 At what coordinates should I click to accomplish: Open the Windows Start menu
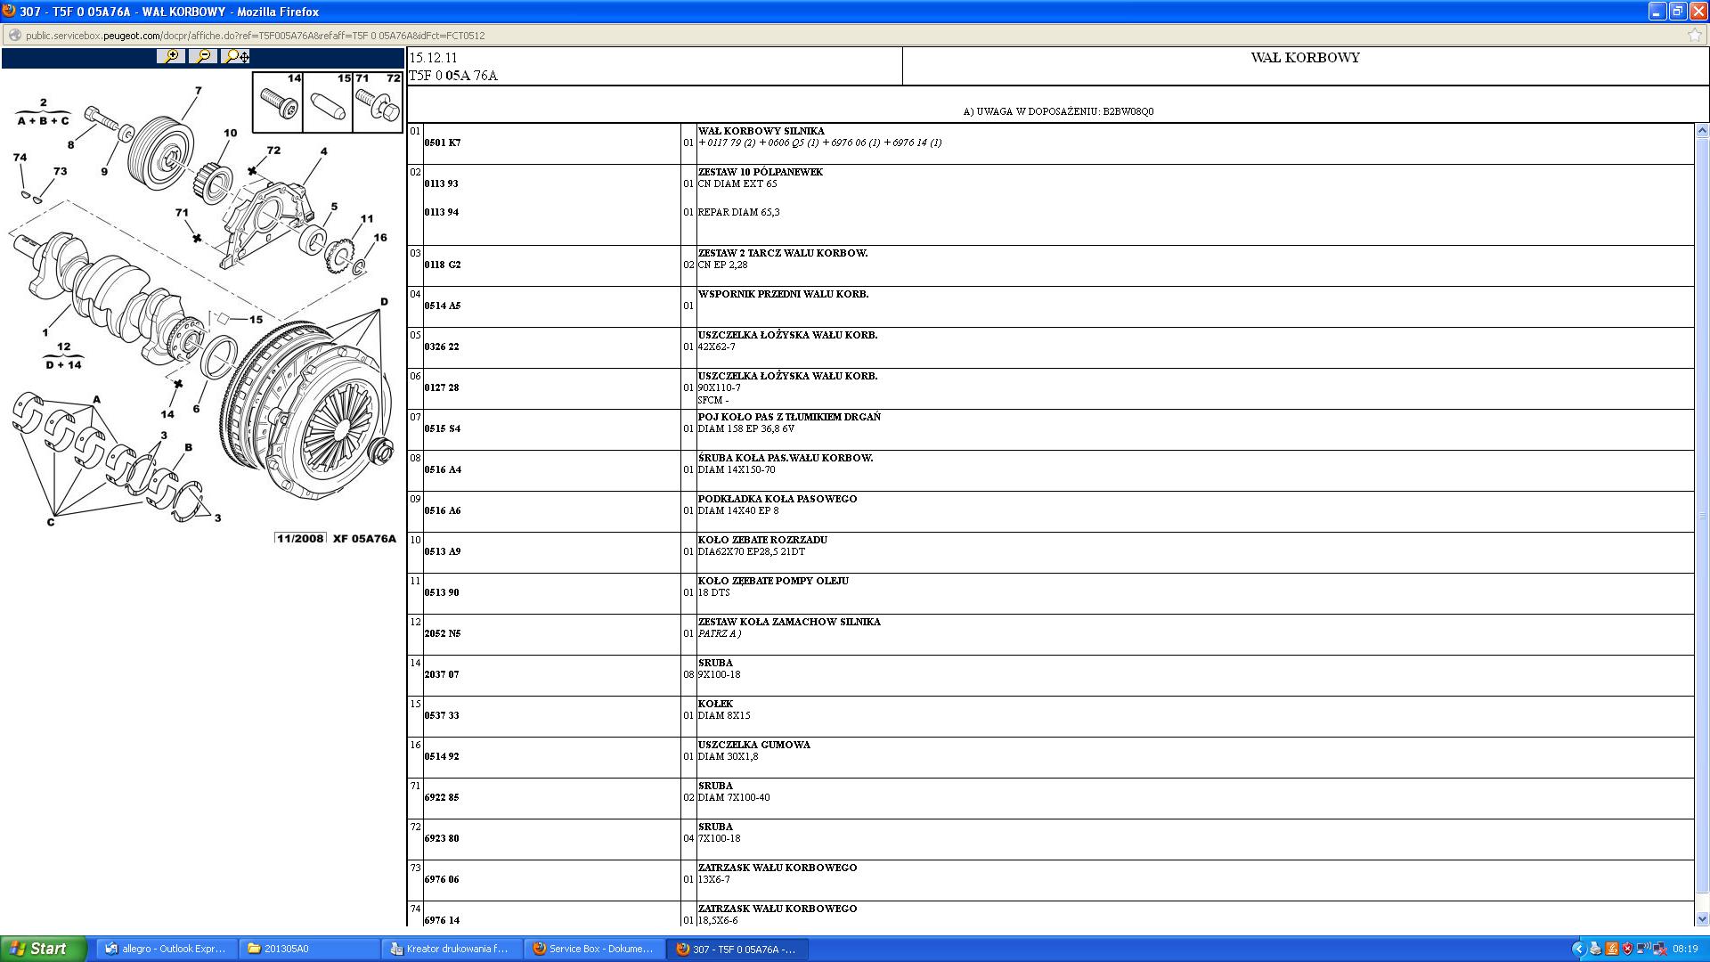(x=44, y=949)
